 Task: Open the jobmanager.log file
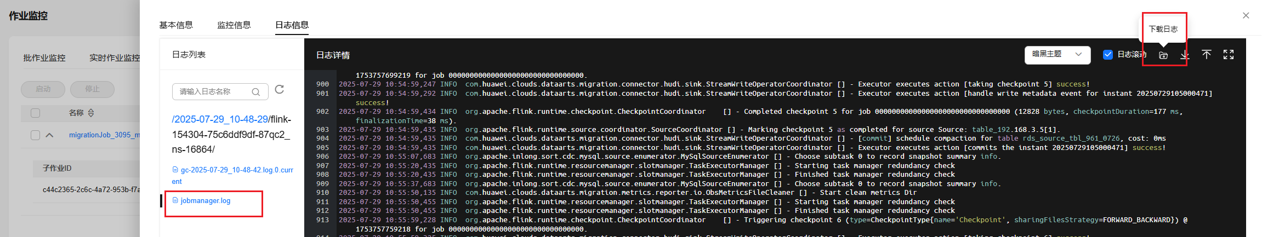pyautogui.click(x=206, y=201)
